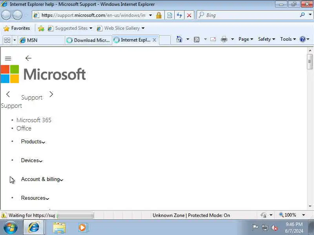Click the magnifier Search button

pos(302,15)
